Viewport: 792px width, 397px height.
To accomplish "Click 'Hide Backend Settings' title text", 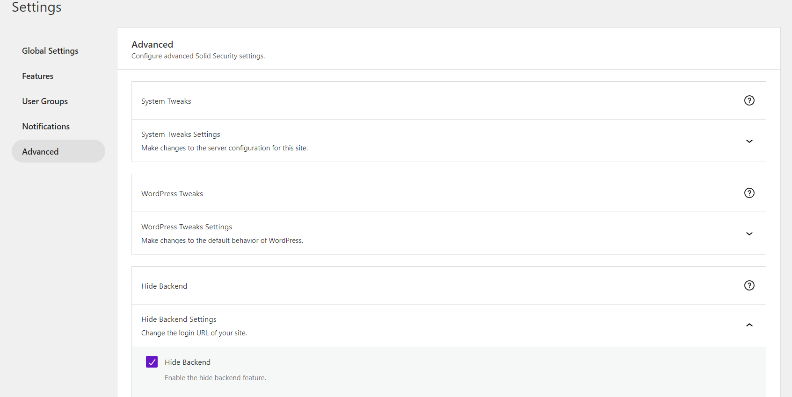I will pos(179,319).
